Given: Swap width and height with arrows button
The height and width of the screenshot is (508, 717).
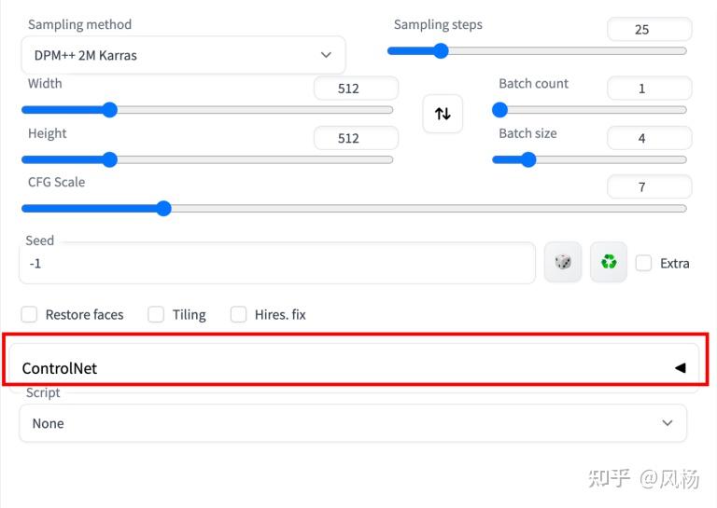Looking at the screenshot, I should point(443,114).
